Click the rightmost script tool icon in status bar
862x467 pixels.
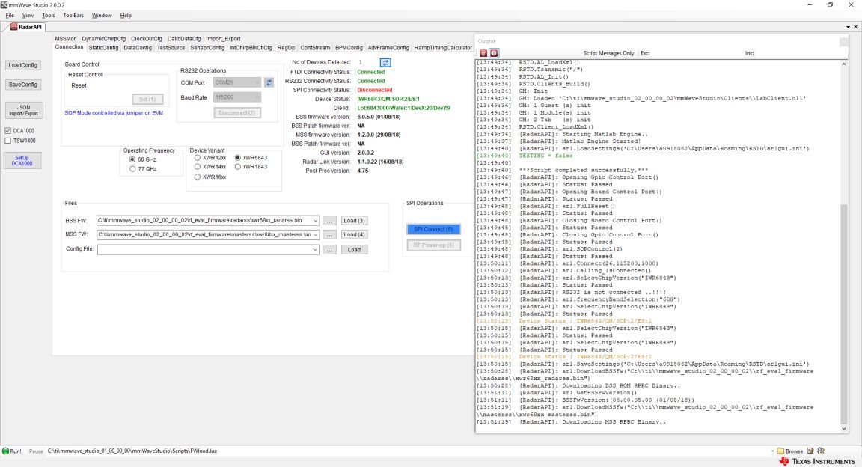[821, 451]
